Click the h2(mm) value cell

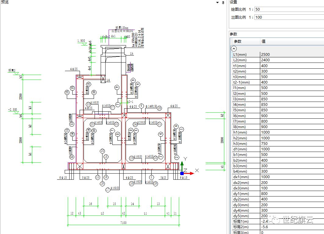(x=292, y=138)
